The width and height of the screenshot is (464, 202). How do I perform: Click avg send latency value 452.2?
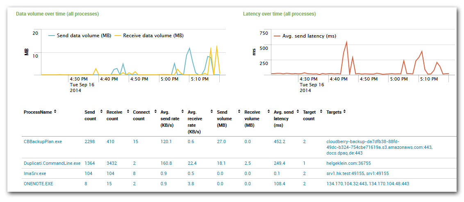[280, 142]
